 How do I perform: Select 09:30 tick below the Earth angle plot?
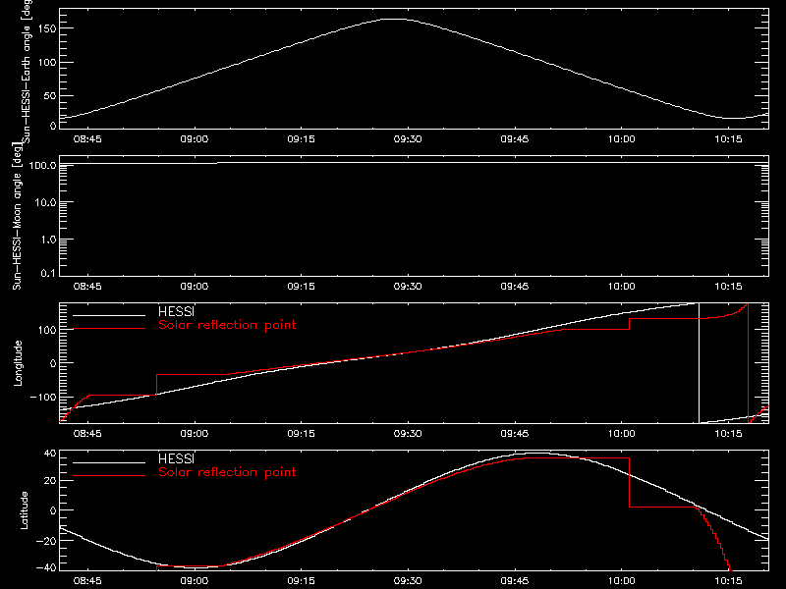(408, 139)
